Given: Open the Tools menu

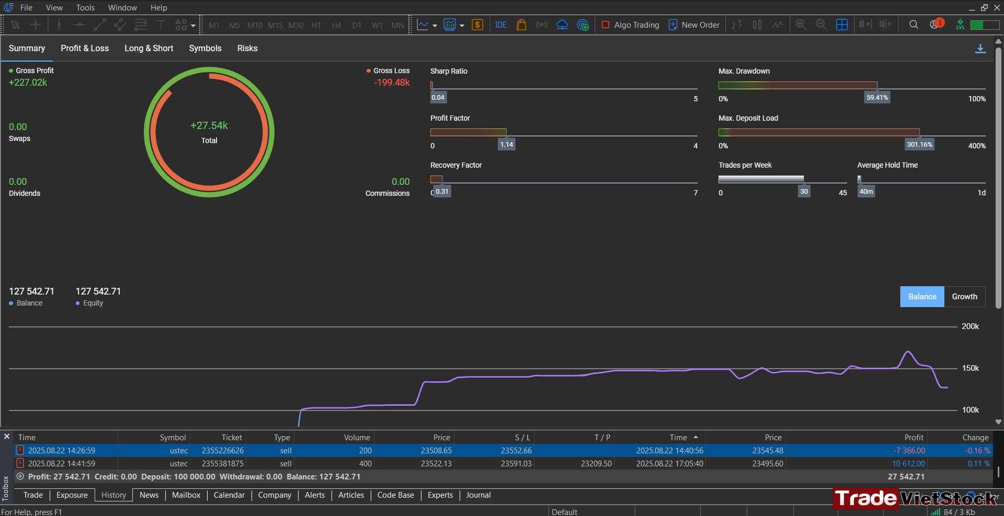Looking at the screenshot, I should (85, 7).
